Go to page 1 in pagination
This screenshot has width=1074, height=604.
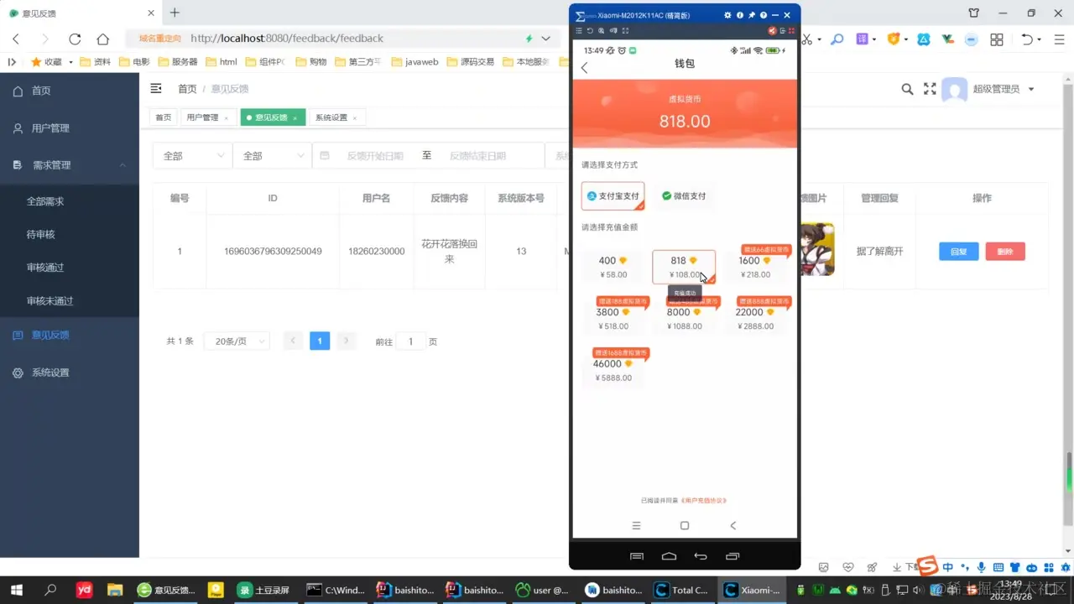[x=320, y=341]
